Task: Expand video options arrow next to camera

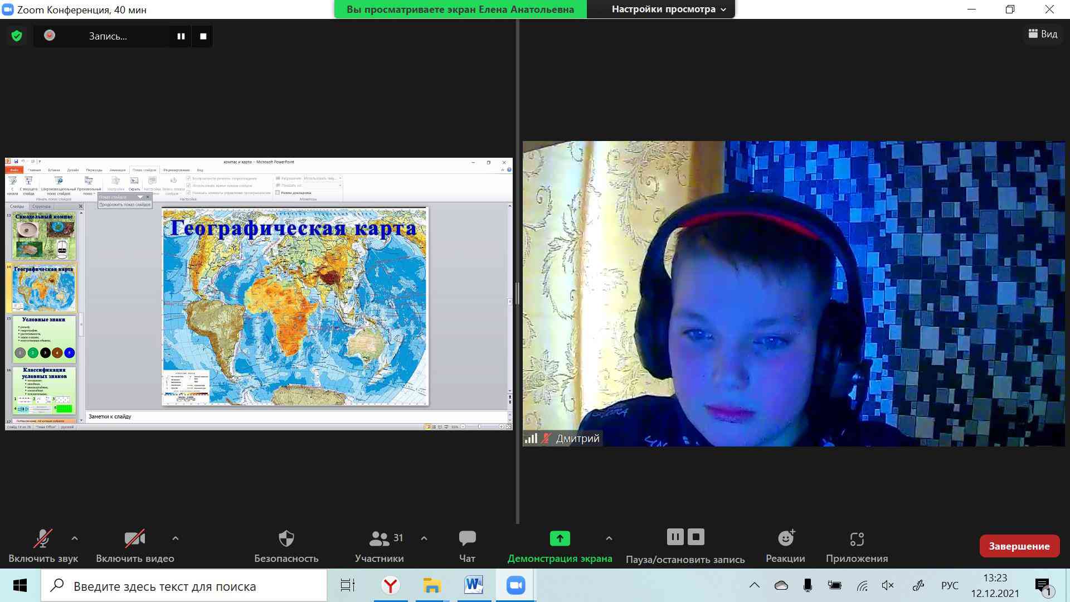Action: tap(175, 538)
